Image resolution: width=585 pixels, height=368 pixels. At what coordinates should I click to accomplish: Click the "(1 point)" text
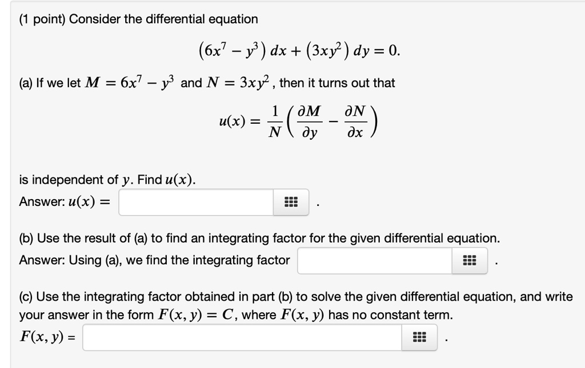42,19
